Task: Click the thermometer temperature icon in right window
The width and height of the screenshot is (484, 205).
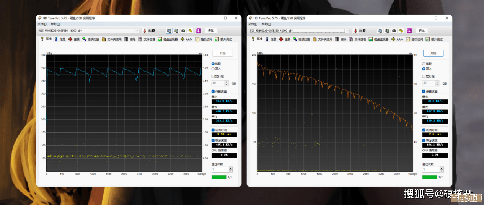Action: click(355, 31)
